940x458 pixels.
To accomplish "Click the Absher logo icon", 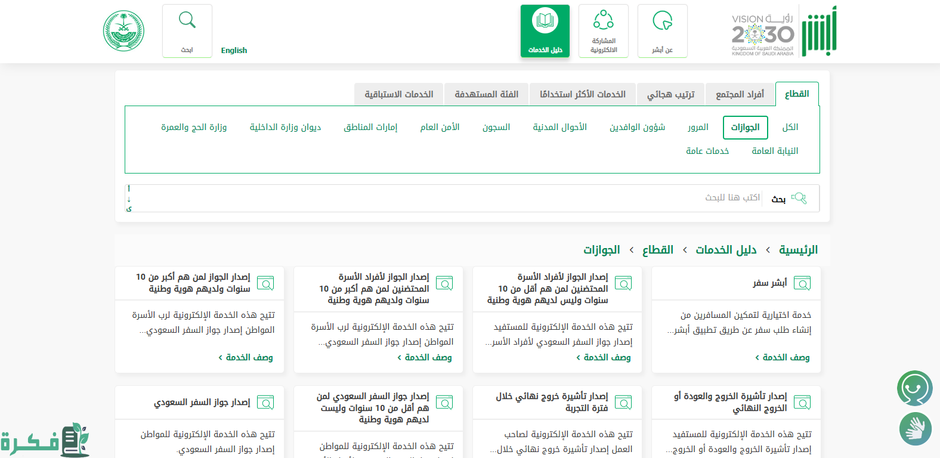I will (x=818, y=32).
